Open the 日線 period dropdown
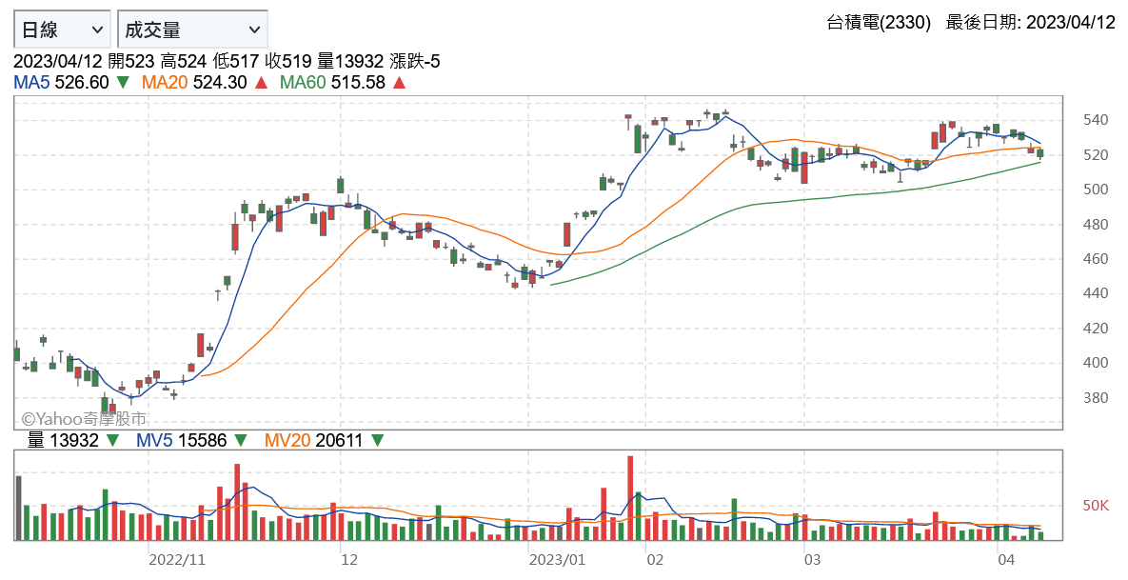 (62, 30)
